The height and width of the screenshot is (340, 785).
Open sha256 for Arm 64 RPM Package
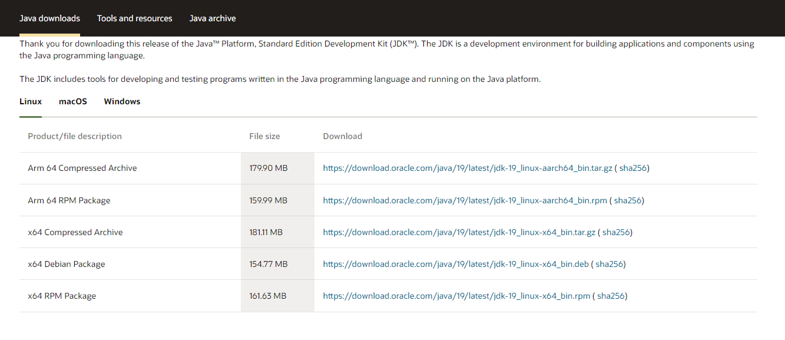pos(628,200)
